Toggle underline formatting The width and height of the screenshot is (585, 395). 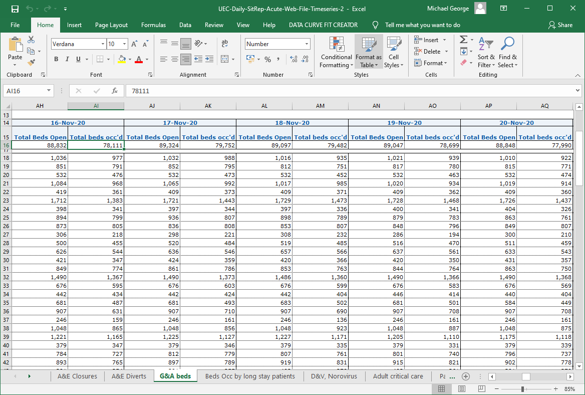(78, 59)
